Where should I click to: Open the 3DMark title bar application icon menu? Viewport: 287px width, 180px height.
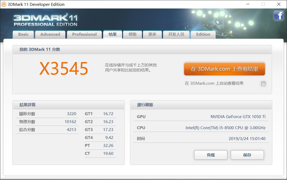(x=4, y=4)
